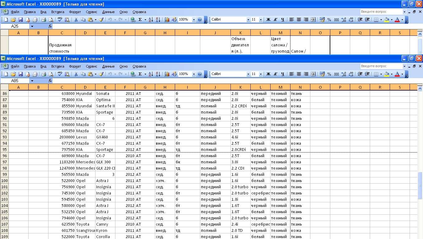Toggle Italic (К) in back window
This screenshot has width=423, height=239.
point(276,20)
